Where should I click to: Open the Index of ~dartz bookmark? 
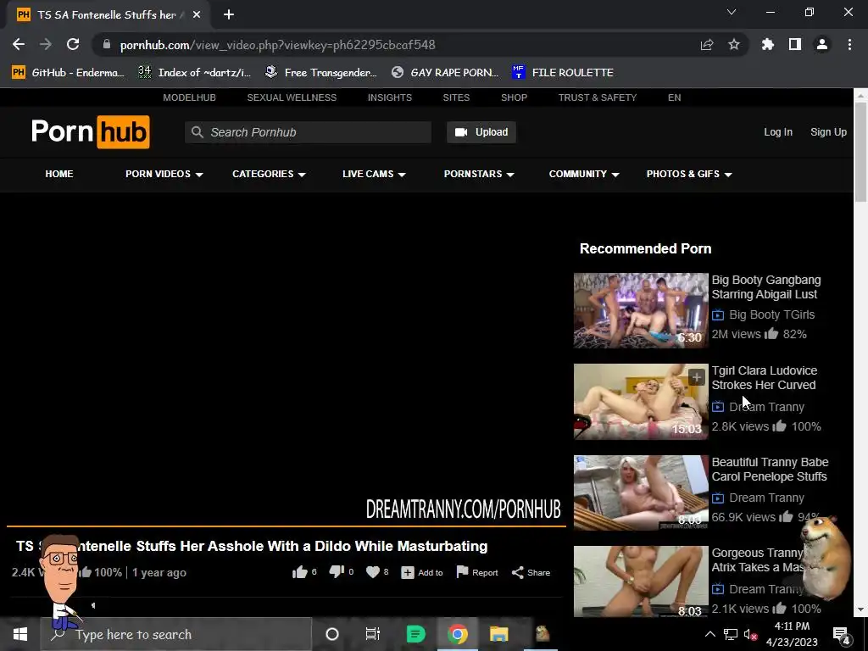(195, 73)
